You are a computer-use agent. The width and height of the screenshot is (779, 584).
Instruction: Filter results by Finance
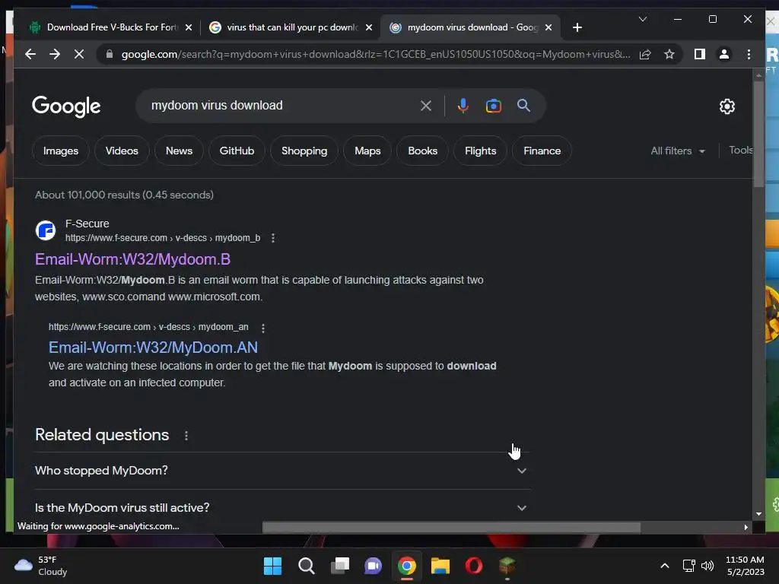click(x=542, y=151)
